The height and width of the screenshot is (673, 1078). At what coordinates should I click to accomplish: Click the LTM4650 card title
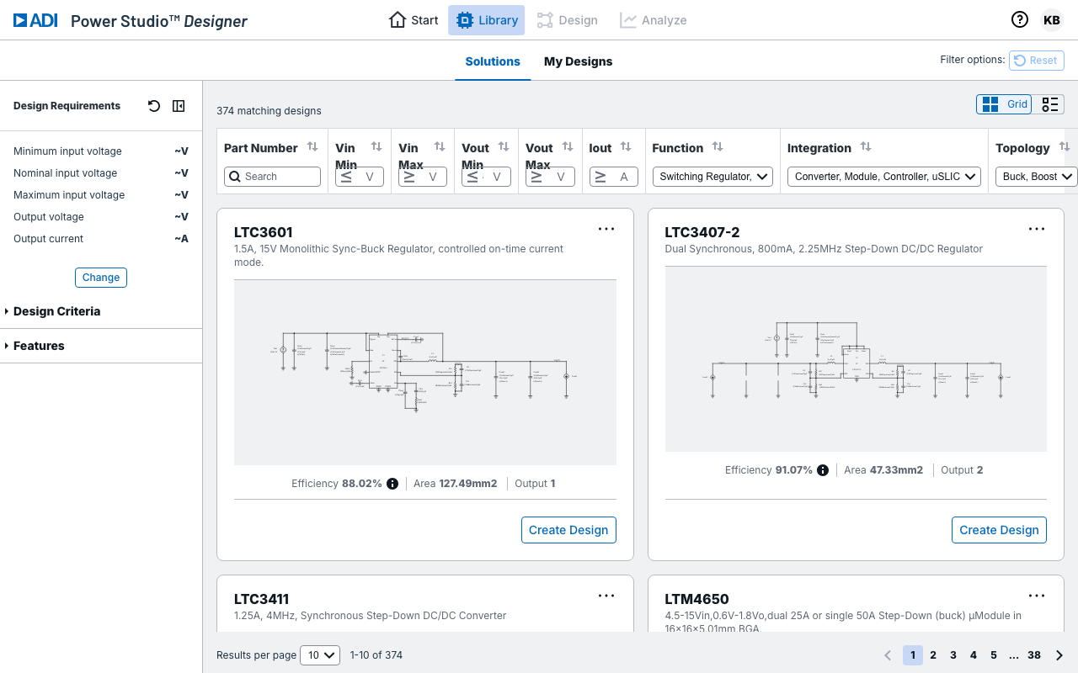[x=695, y=600]
